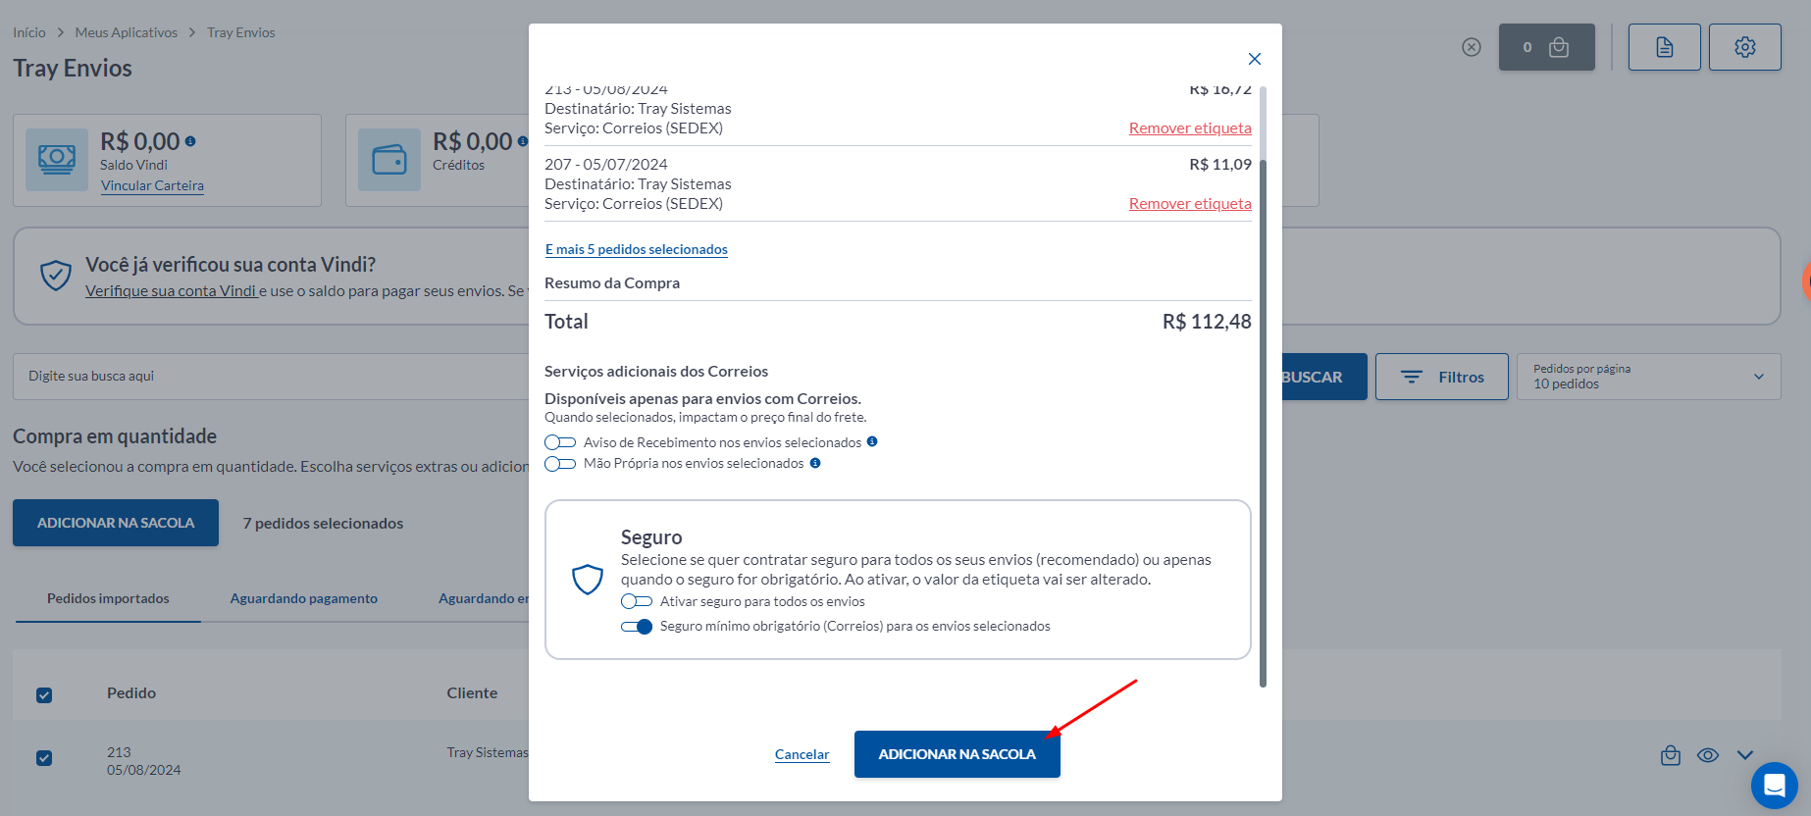Toggle the eye icon for order 213
Viewport: 1811px width, 816px height.
1708,755
